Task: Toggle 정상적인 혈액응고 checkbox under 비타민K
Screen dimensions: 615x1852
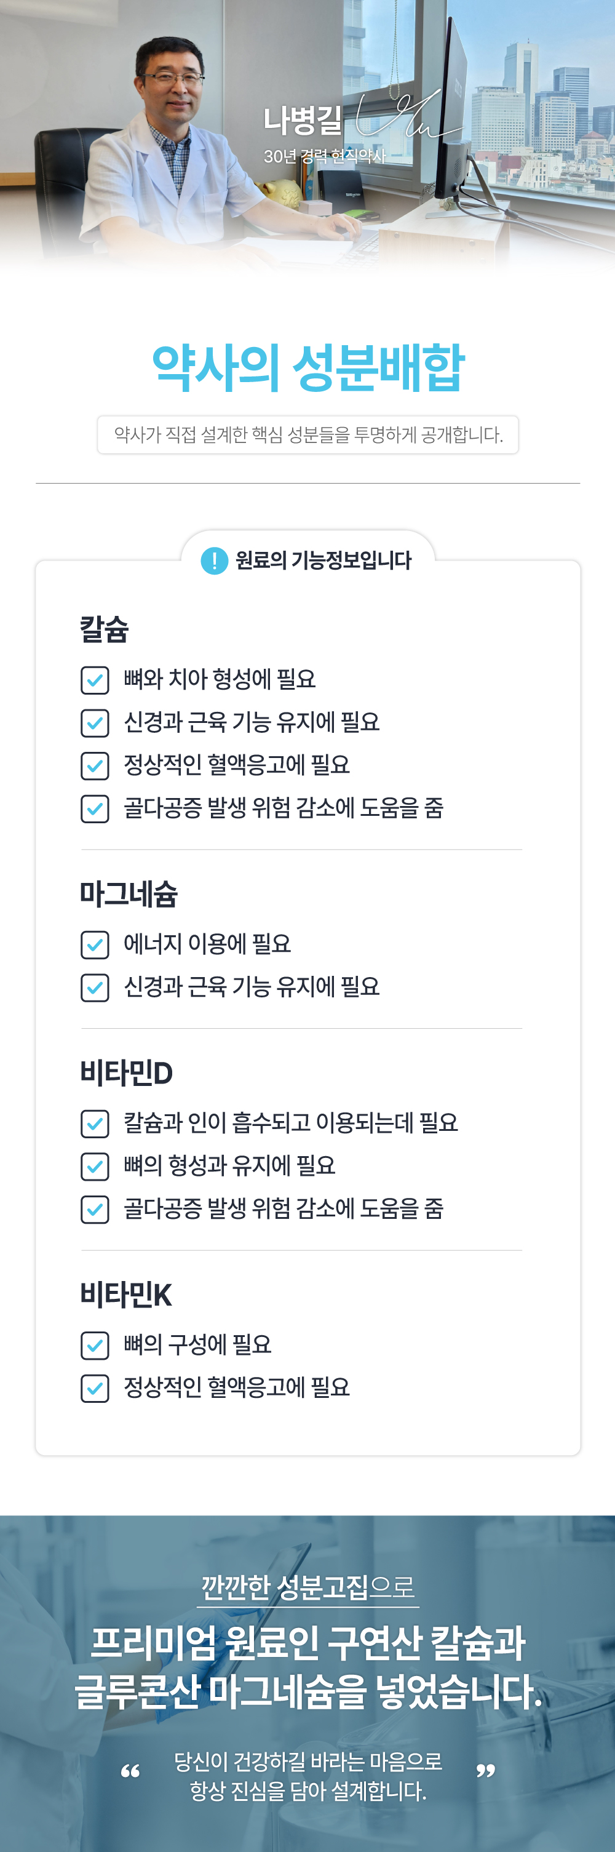Action: tap(95, 1388)
